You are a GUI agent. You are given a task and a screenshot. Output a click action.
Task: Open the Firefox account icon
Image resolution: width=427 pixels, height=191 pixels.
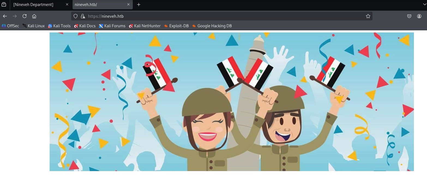pyautogui.click(x=419, y=16)
